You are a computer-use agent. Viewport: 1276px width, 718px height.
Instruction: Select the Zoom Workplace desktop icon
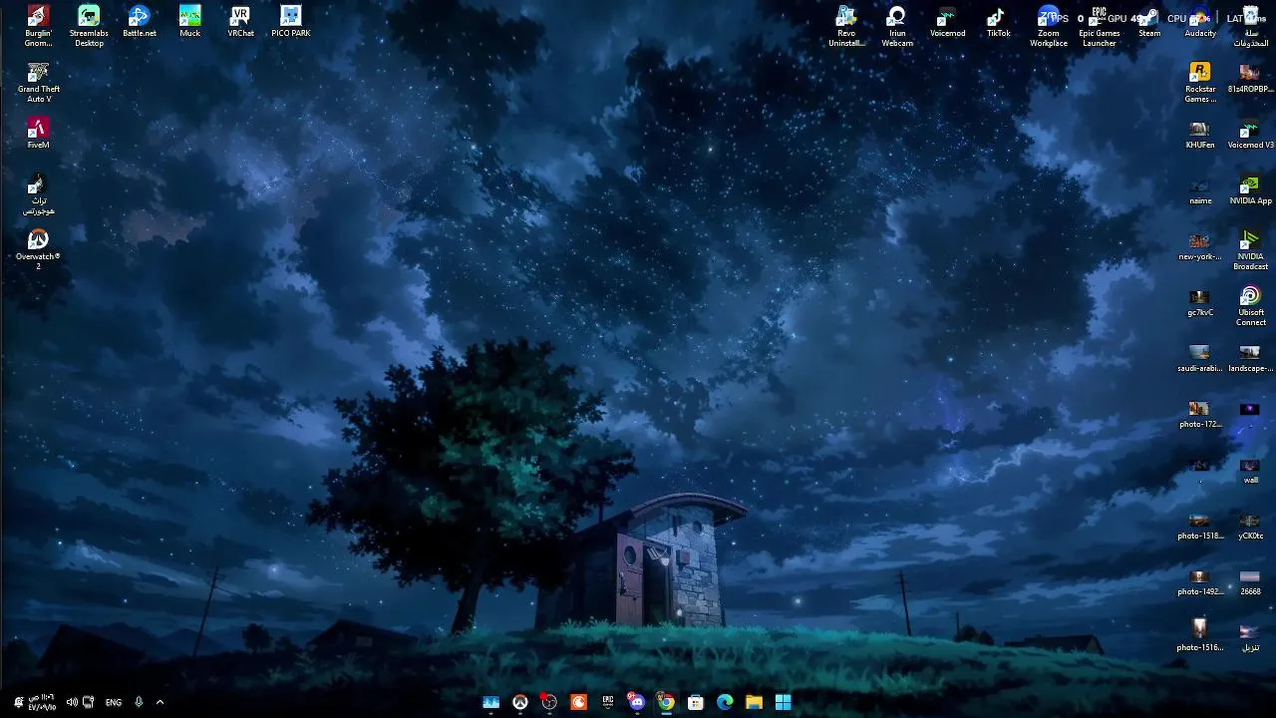1049,26
